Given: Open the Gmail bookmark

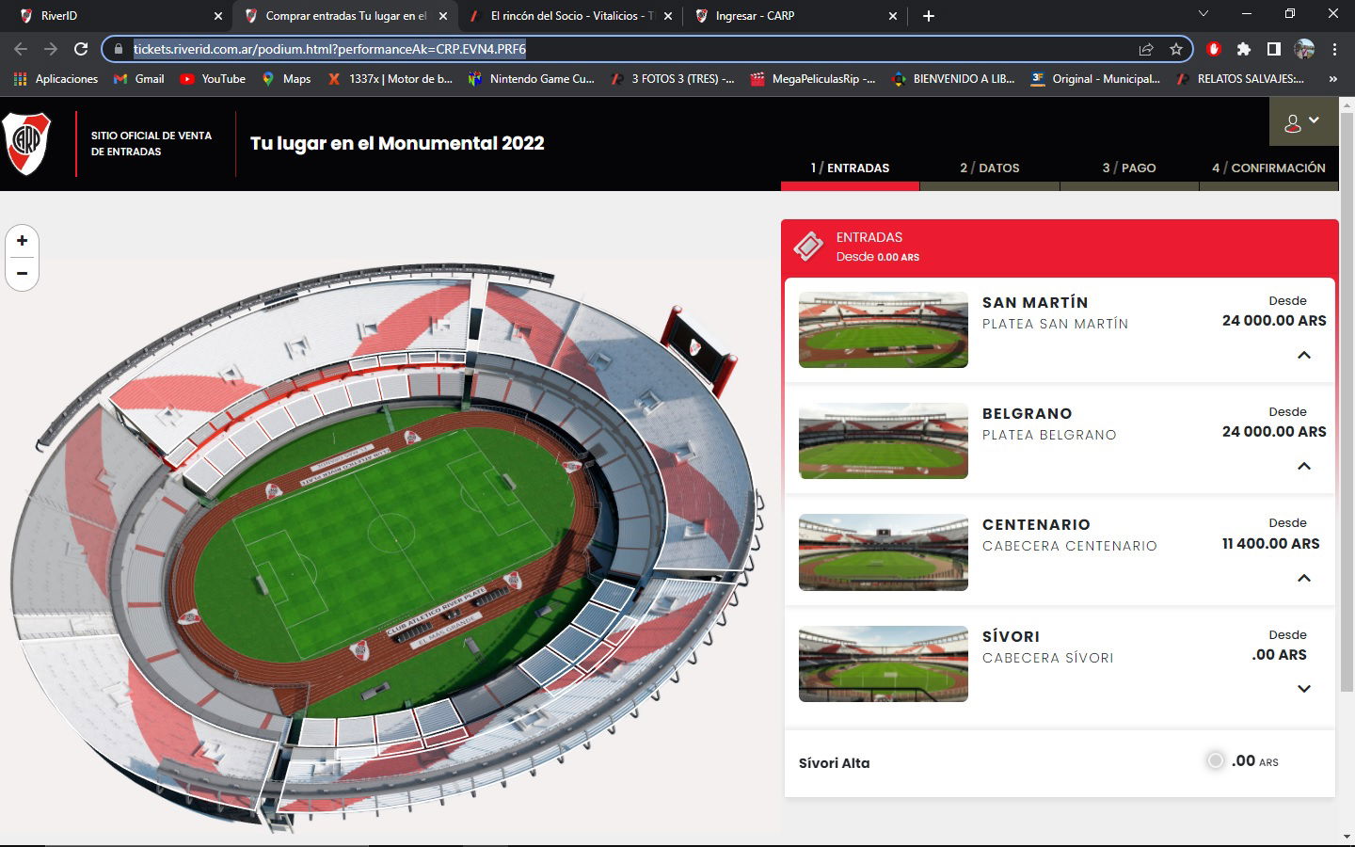Looking at the screenshot, I should click(x=138, y=79).
